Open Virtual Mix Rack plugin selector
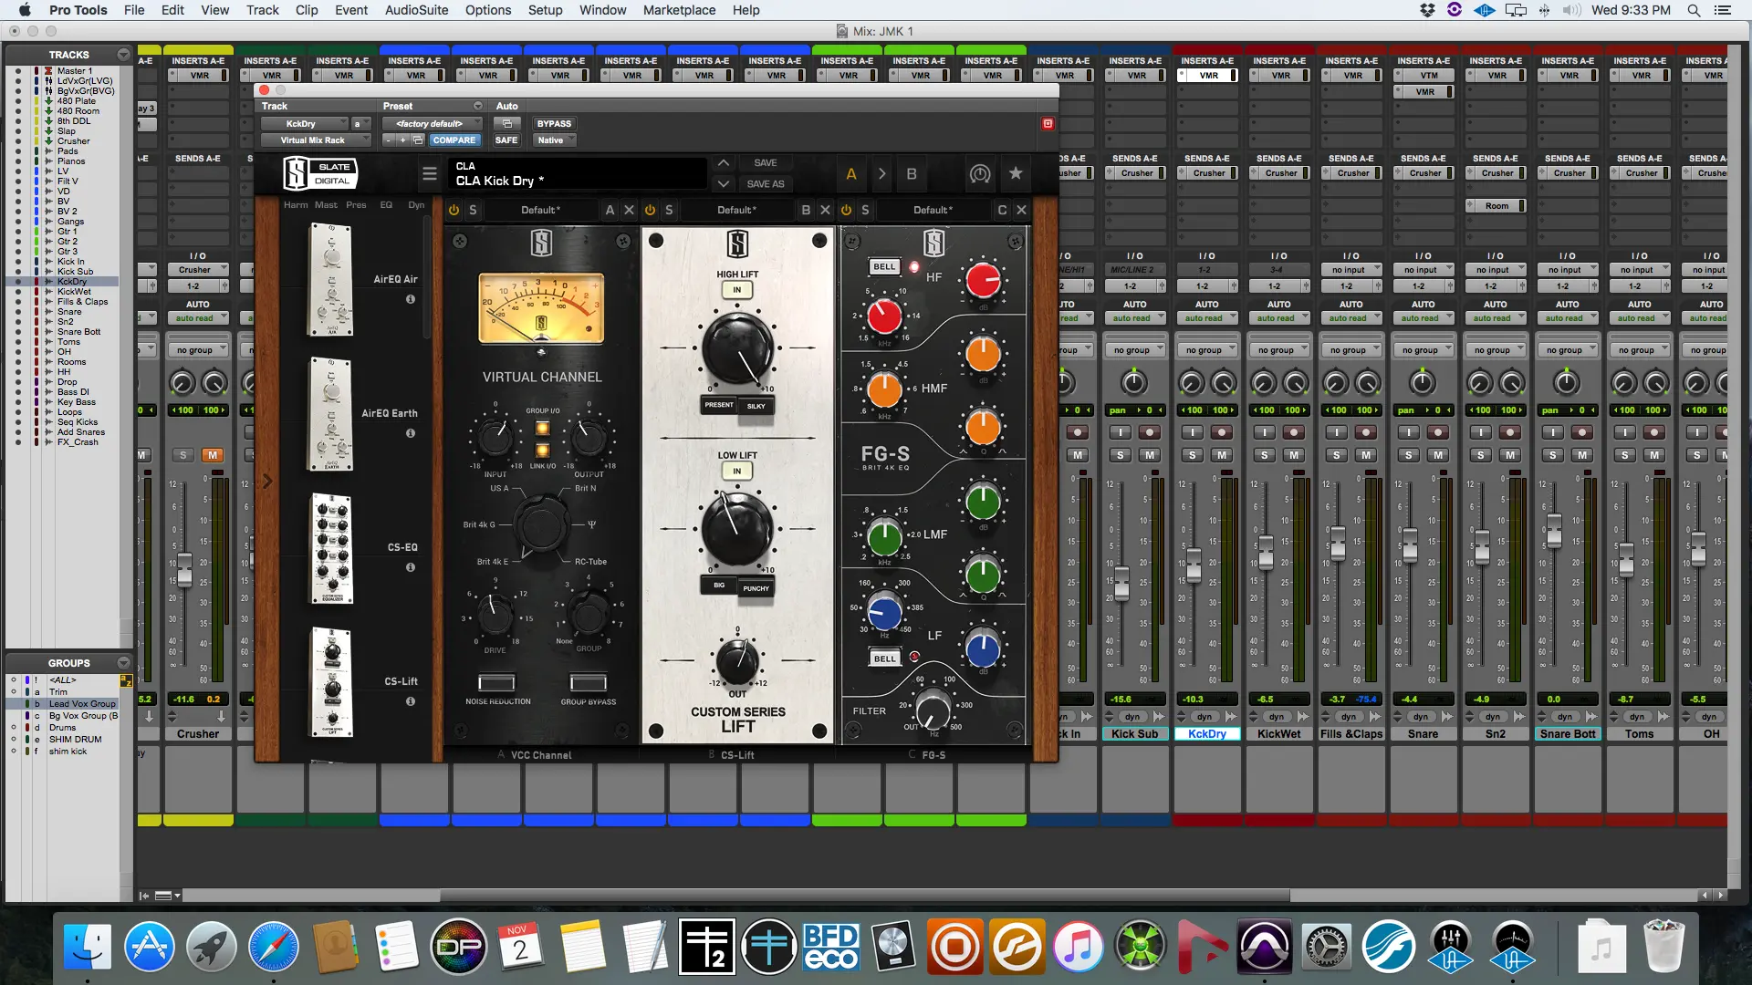Screen dimensions: 1752x985 (x=315, y=140)
